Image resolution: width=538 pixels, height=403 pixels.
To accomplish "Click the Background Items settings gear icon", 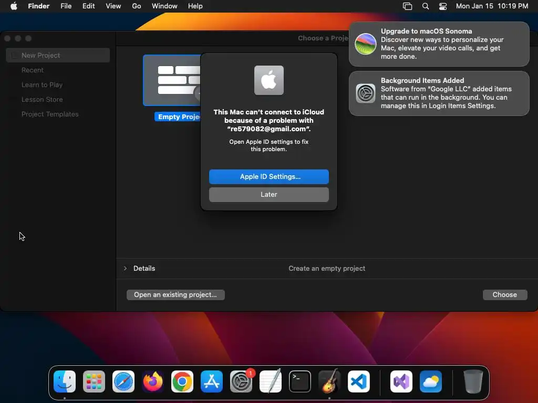I will (x=366, y=93).
